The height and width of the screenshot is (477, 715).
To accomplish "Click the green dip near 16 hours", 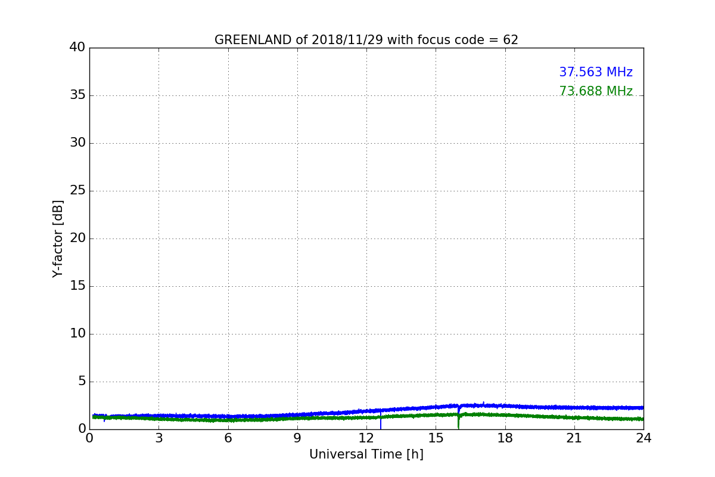I will [x=458, y=422].
